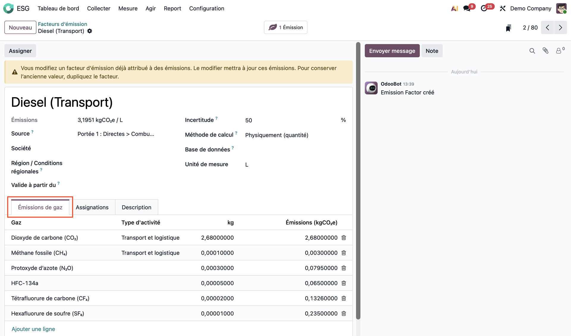This screenshot has height=336, width=571.
Task: Open the activities clock icon with 25 badge
Action: click(484, 9)
